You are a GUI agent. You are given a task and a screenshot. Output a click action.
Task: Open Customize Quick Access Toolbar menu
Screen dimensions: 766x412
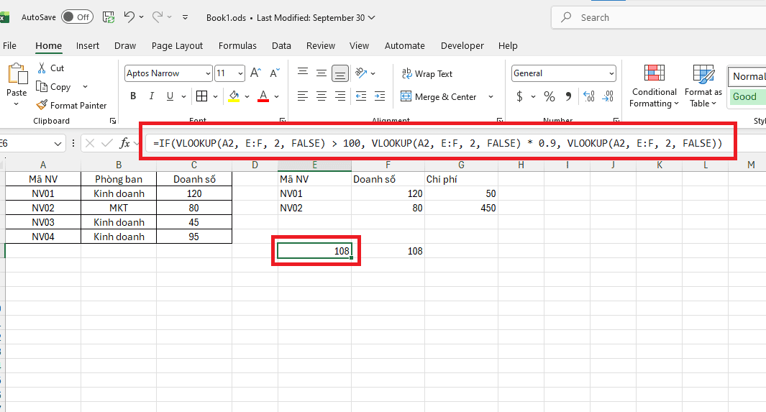pyautogui.click(x=185, y=17)
